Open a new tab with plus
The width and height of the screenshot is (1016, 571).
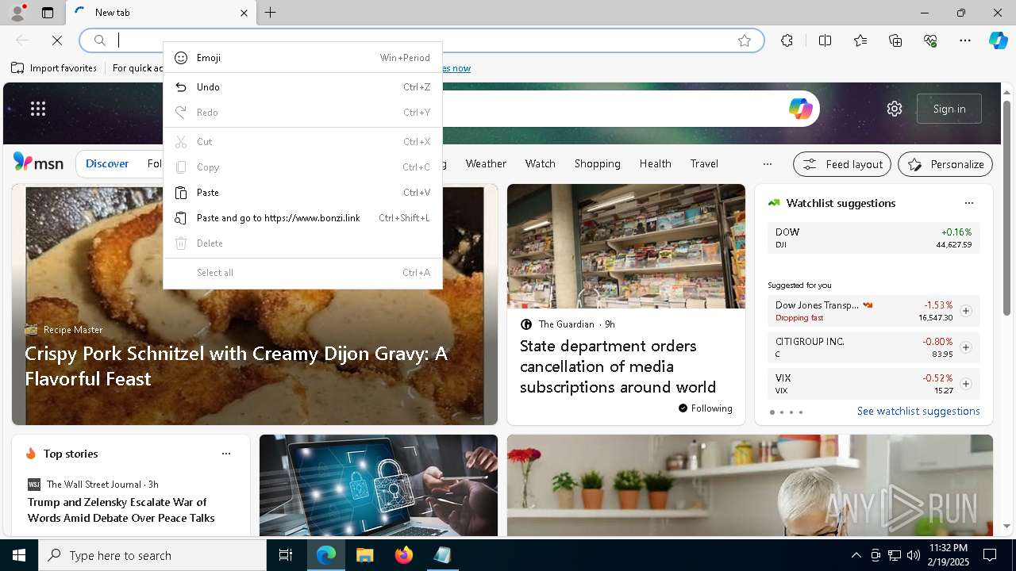point(270,13)
